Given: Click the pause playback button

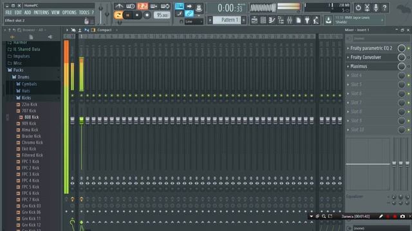Looking at the screenshot, I should (127, 15).
